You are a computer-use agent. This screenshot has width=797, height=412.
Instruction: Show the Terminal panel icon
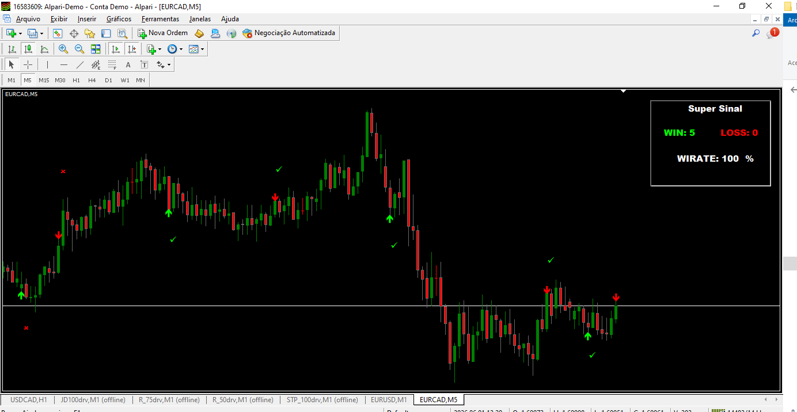click(x=106, y=33)
